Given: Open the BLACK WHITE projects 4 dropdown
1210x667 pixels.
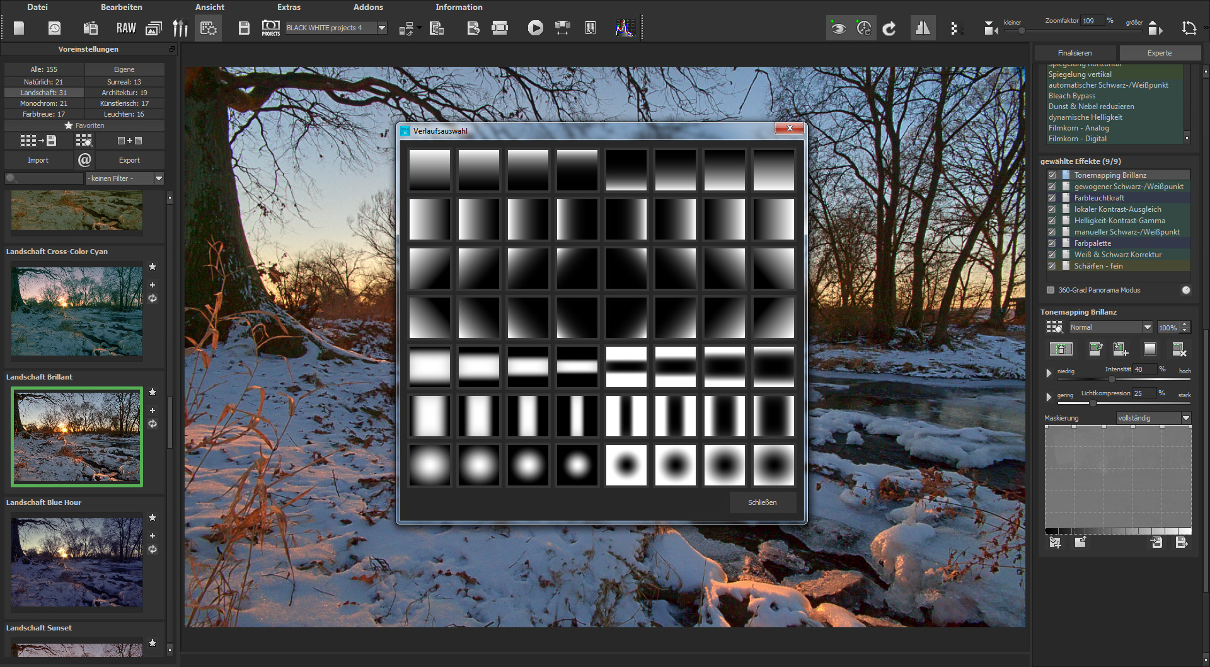Looking at the screenshot, I should click(x=381, y=28).
